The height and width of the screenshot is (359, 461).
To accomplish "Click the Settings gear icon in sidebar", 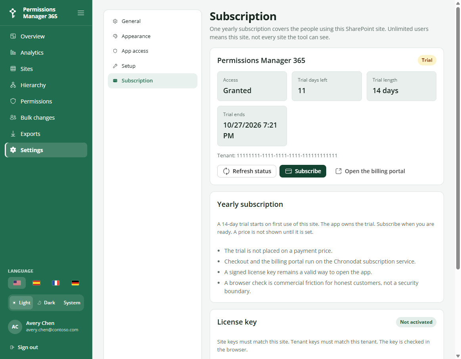I will (13, 150).
